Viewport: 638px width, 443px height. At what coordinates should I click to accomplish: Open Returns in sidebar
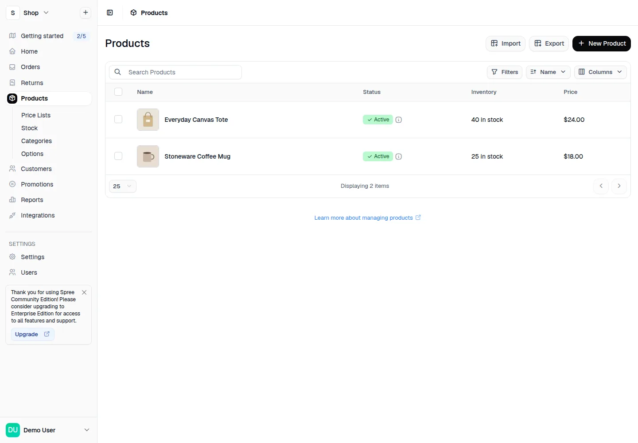[x=49, y=83]
